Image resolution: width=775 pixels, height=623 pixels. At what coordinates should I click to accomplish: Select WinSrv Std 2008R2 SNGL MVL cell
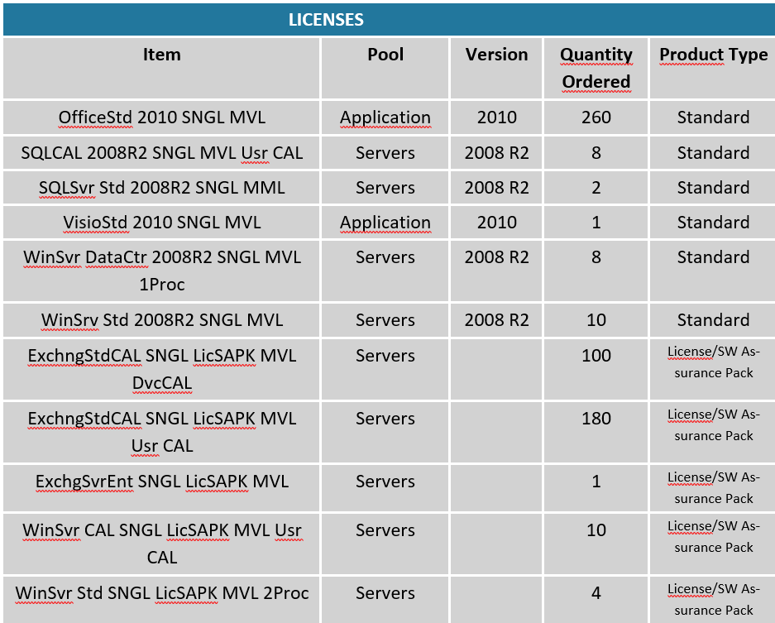tap(161, 320)
